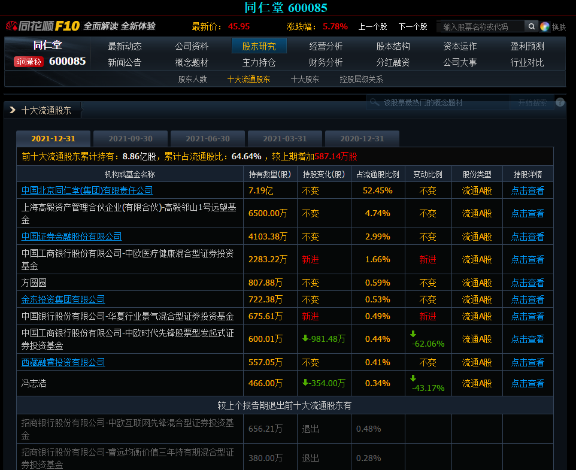576x470 pixels.
Task: Click 点击查看 for 中国北京同仁堂 row
Action: tap(528, 190)
